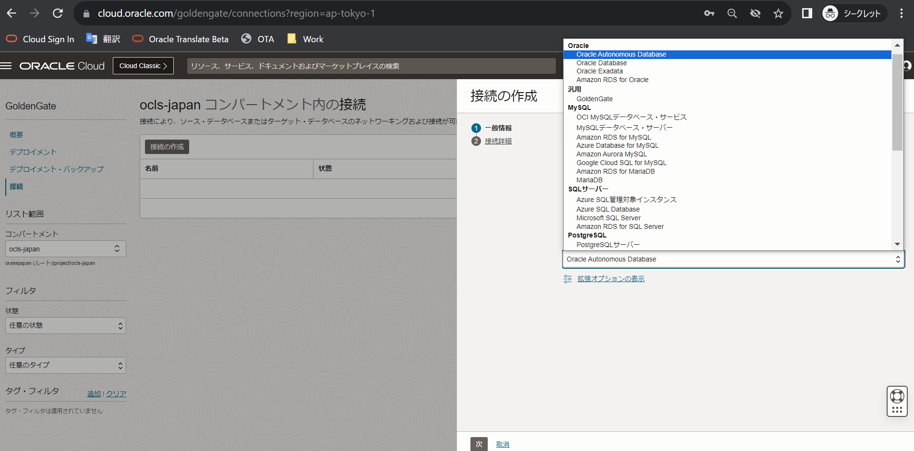914x451 pixels.
Task: Select PostgreSQLサーバー option
Action: [x=608, y=245]
